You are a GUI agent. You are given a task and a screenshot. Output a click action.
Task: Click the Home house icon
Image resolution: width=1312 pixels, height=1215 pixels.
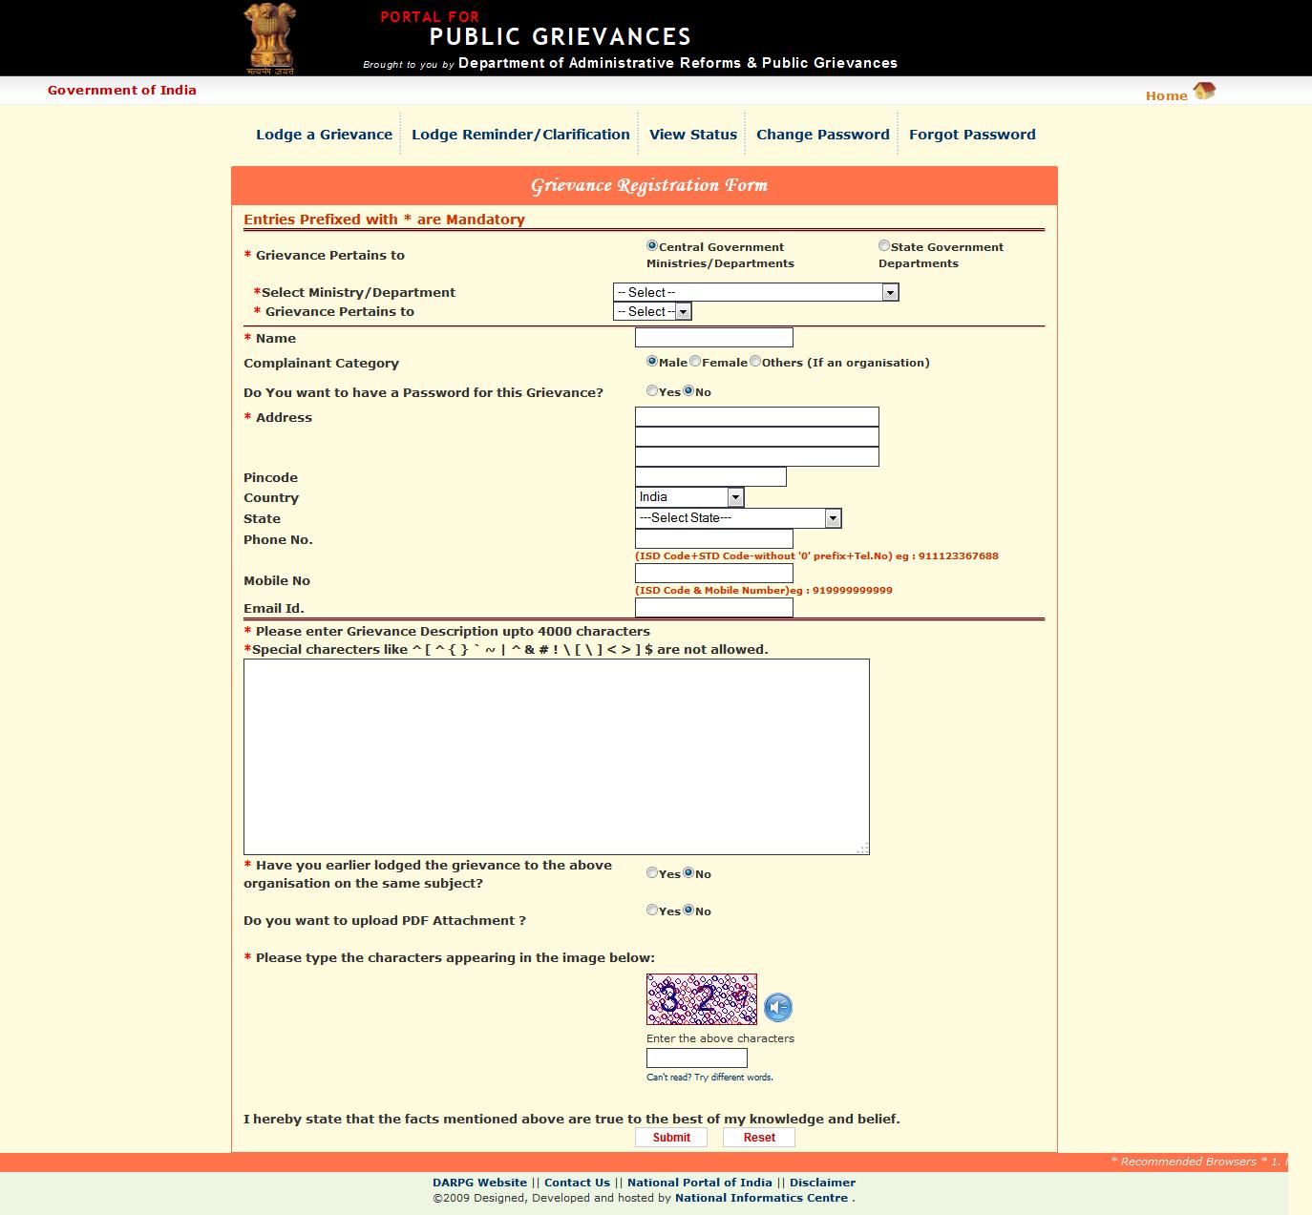point(1203,92)
